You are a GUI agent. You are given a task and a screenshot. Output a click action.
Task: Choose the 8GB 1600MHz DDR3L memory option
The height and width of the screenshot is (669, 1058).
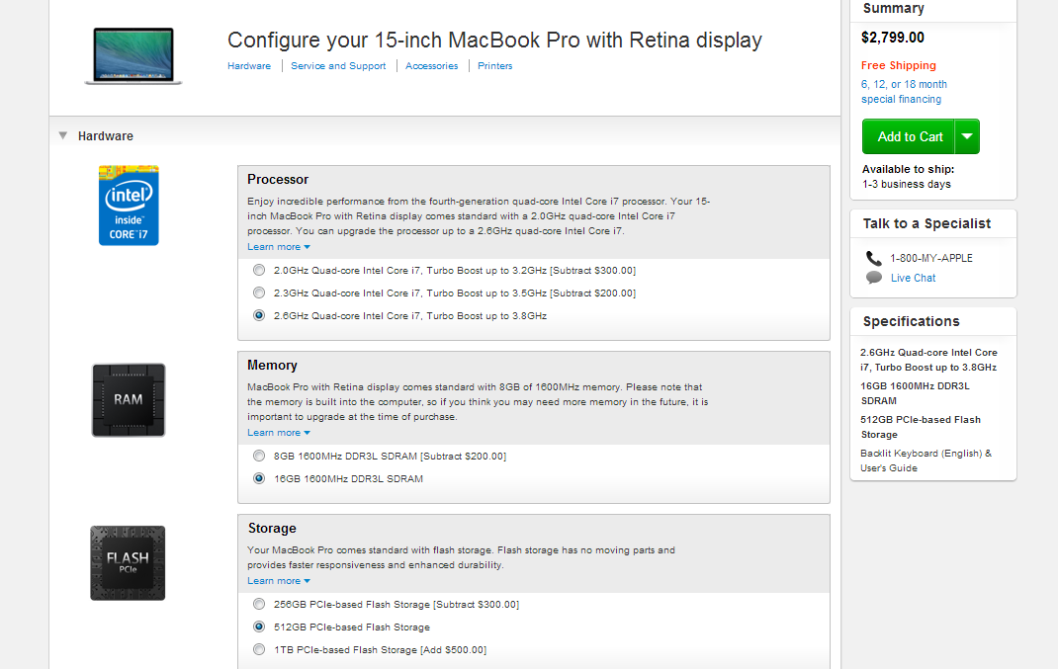(x=259, y=456)
